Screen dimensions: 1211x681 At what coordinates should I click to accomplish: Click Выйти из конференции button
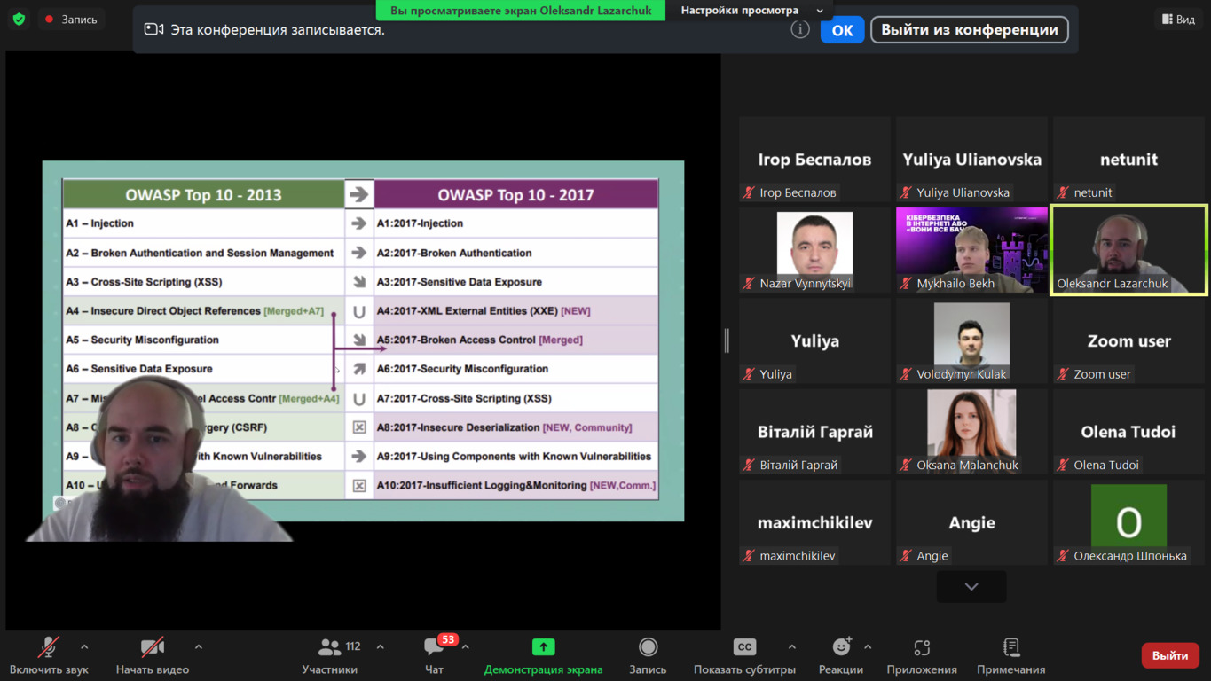970,29
